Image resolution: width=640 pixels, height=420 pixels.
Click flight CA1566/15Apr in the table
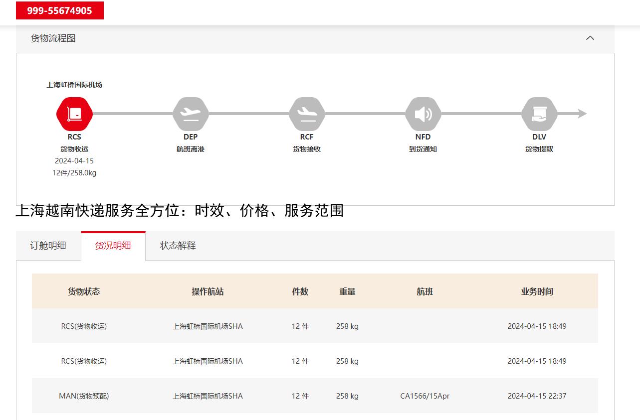pyautogui.click(x=425, y=396)
